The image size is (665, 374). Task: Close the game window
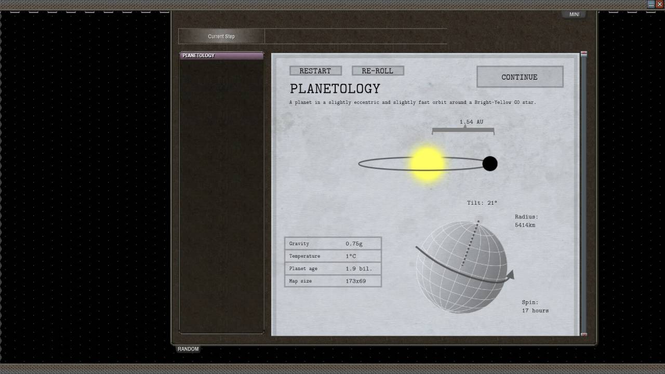tap(660, 4)
